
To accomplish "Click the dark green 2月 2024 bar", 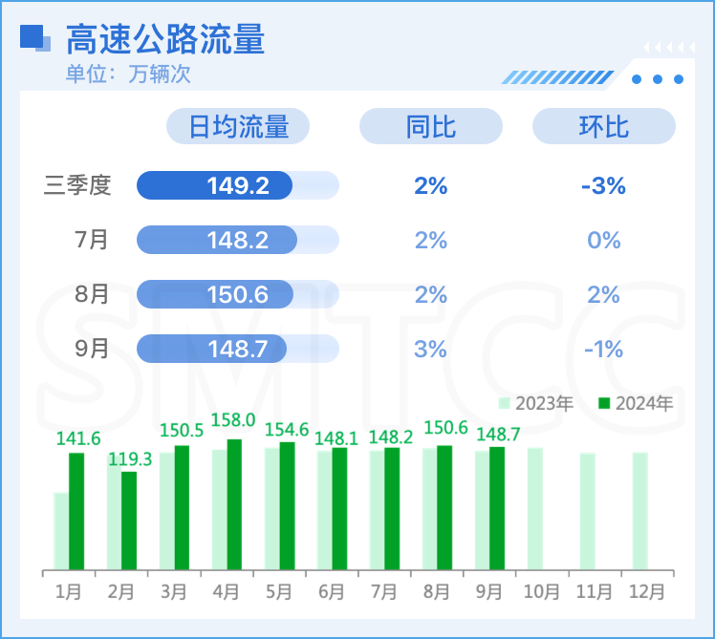I will click(129, 521).
